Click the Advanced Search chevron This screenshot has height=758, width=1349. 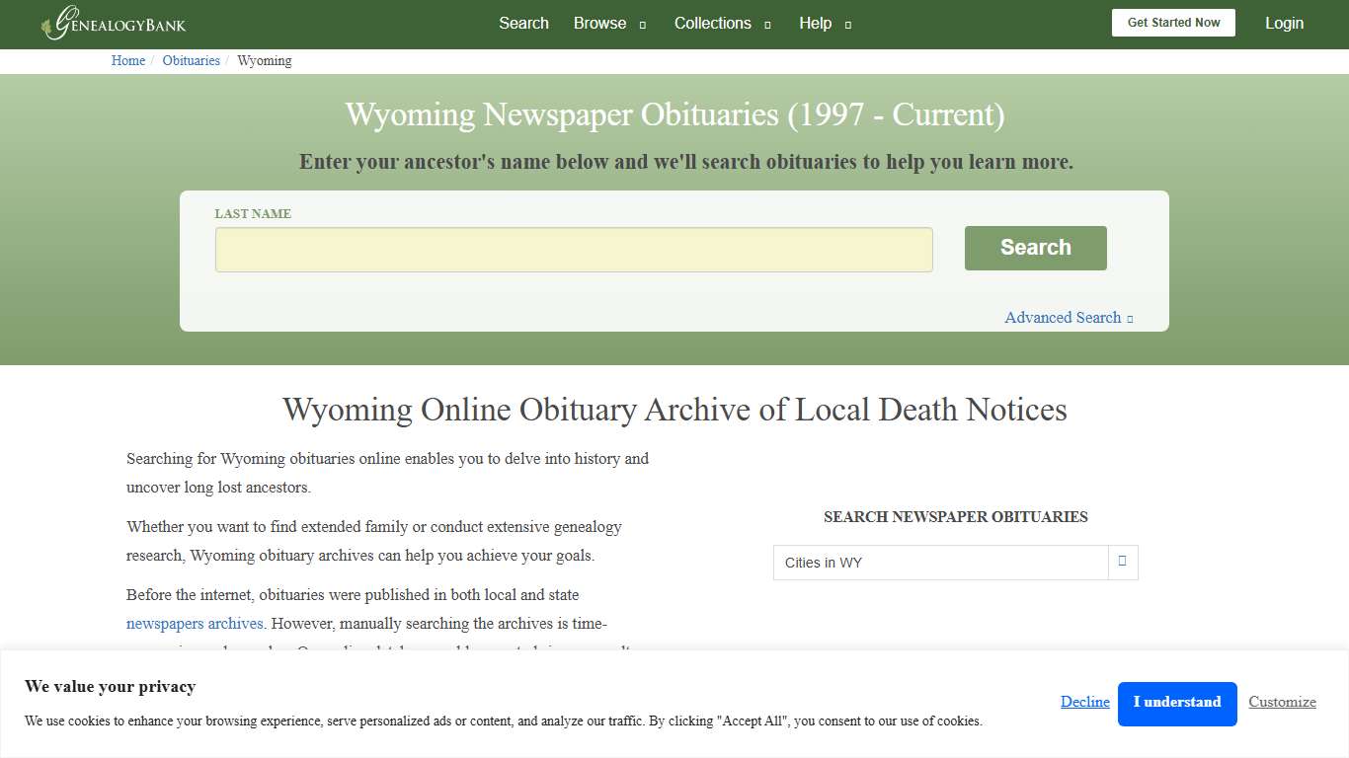point(1130,318)
